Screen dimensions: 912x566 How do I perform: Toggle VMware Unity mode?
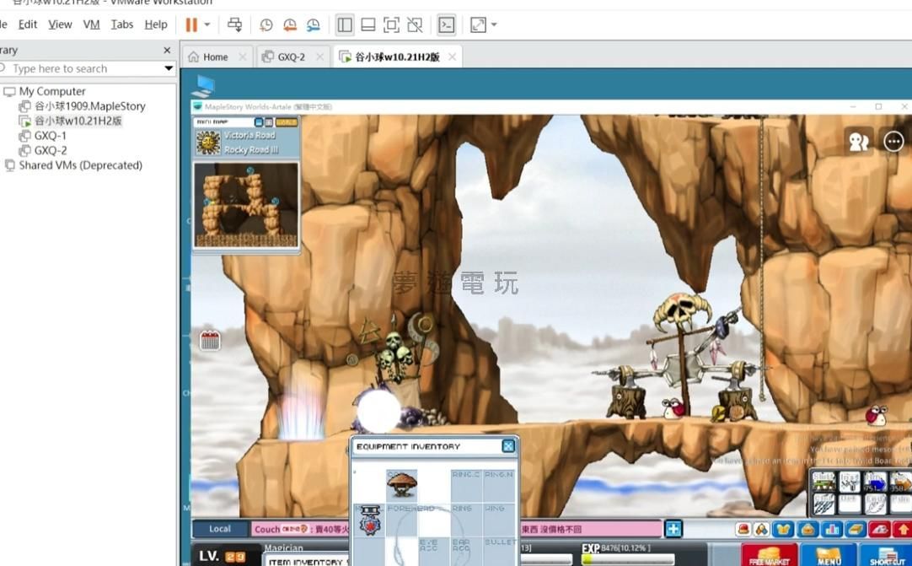pyautogui.click(x=415, y=25)
